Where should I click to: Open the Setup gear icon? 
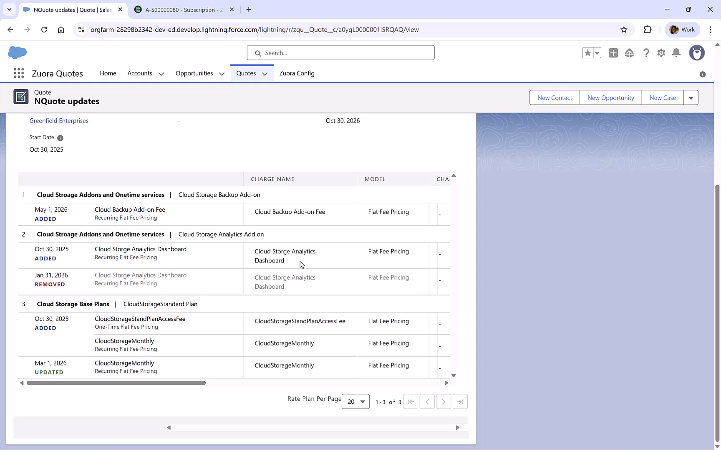pos(661,53)
